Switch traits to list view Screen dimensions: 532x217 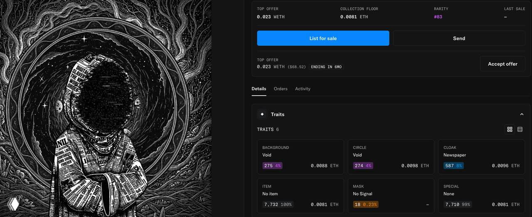point(520,130)
